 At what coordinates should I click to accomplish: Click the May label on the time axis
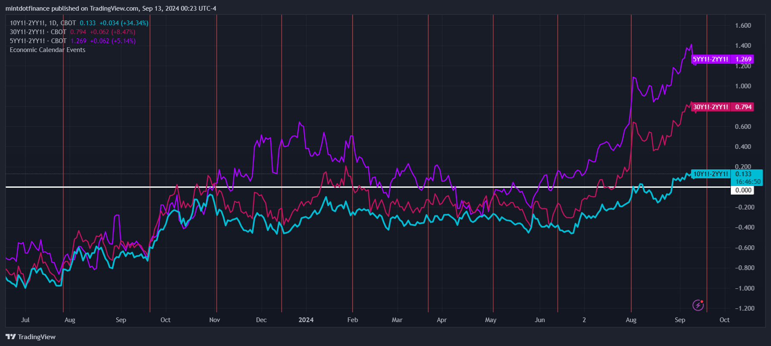point(491,320)
